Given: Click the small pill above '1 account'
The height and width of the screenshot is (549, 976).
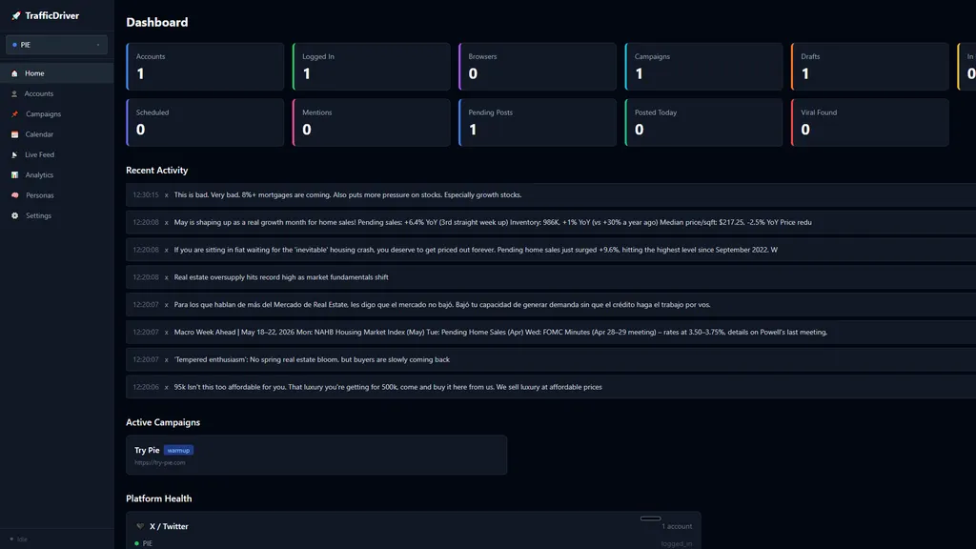Looking at the screenshot, I should tap(650, 518).
